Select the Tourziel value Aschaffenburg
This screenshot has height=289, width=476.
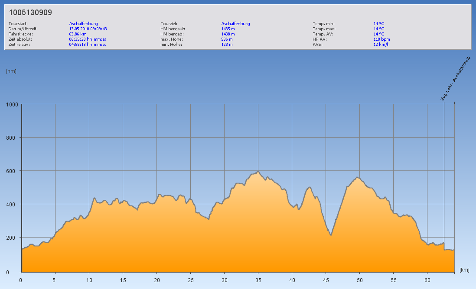(x=235, y=24)
